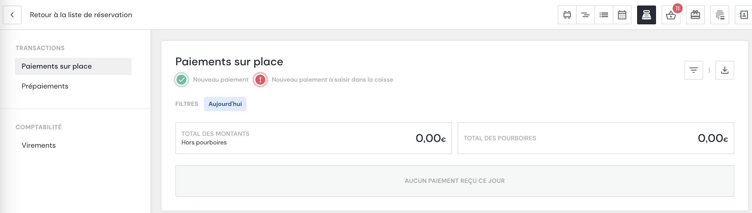Viewport: 752px width, 213px height.
Task: Click the green Nouveau paiement checkmark
Action: pos(181,79)
